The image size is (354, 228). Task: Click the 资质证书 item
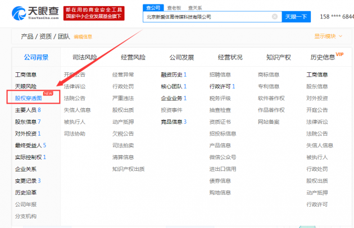[220, 122]
